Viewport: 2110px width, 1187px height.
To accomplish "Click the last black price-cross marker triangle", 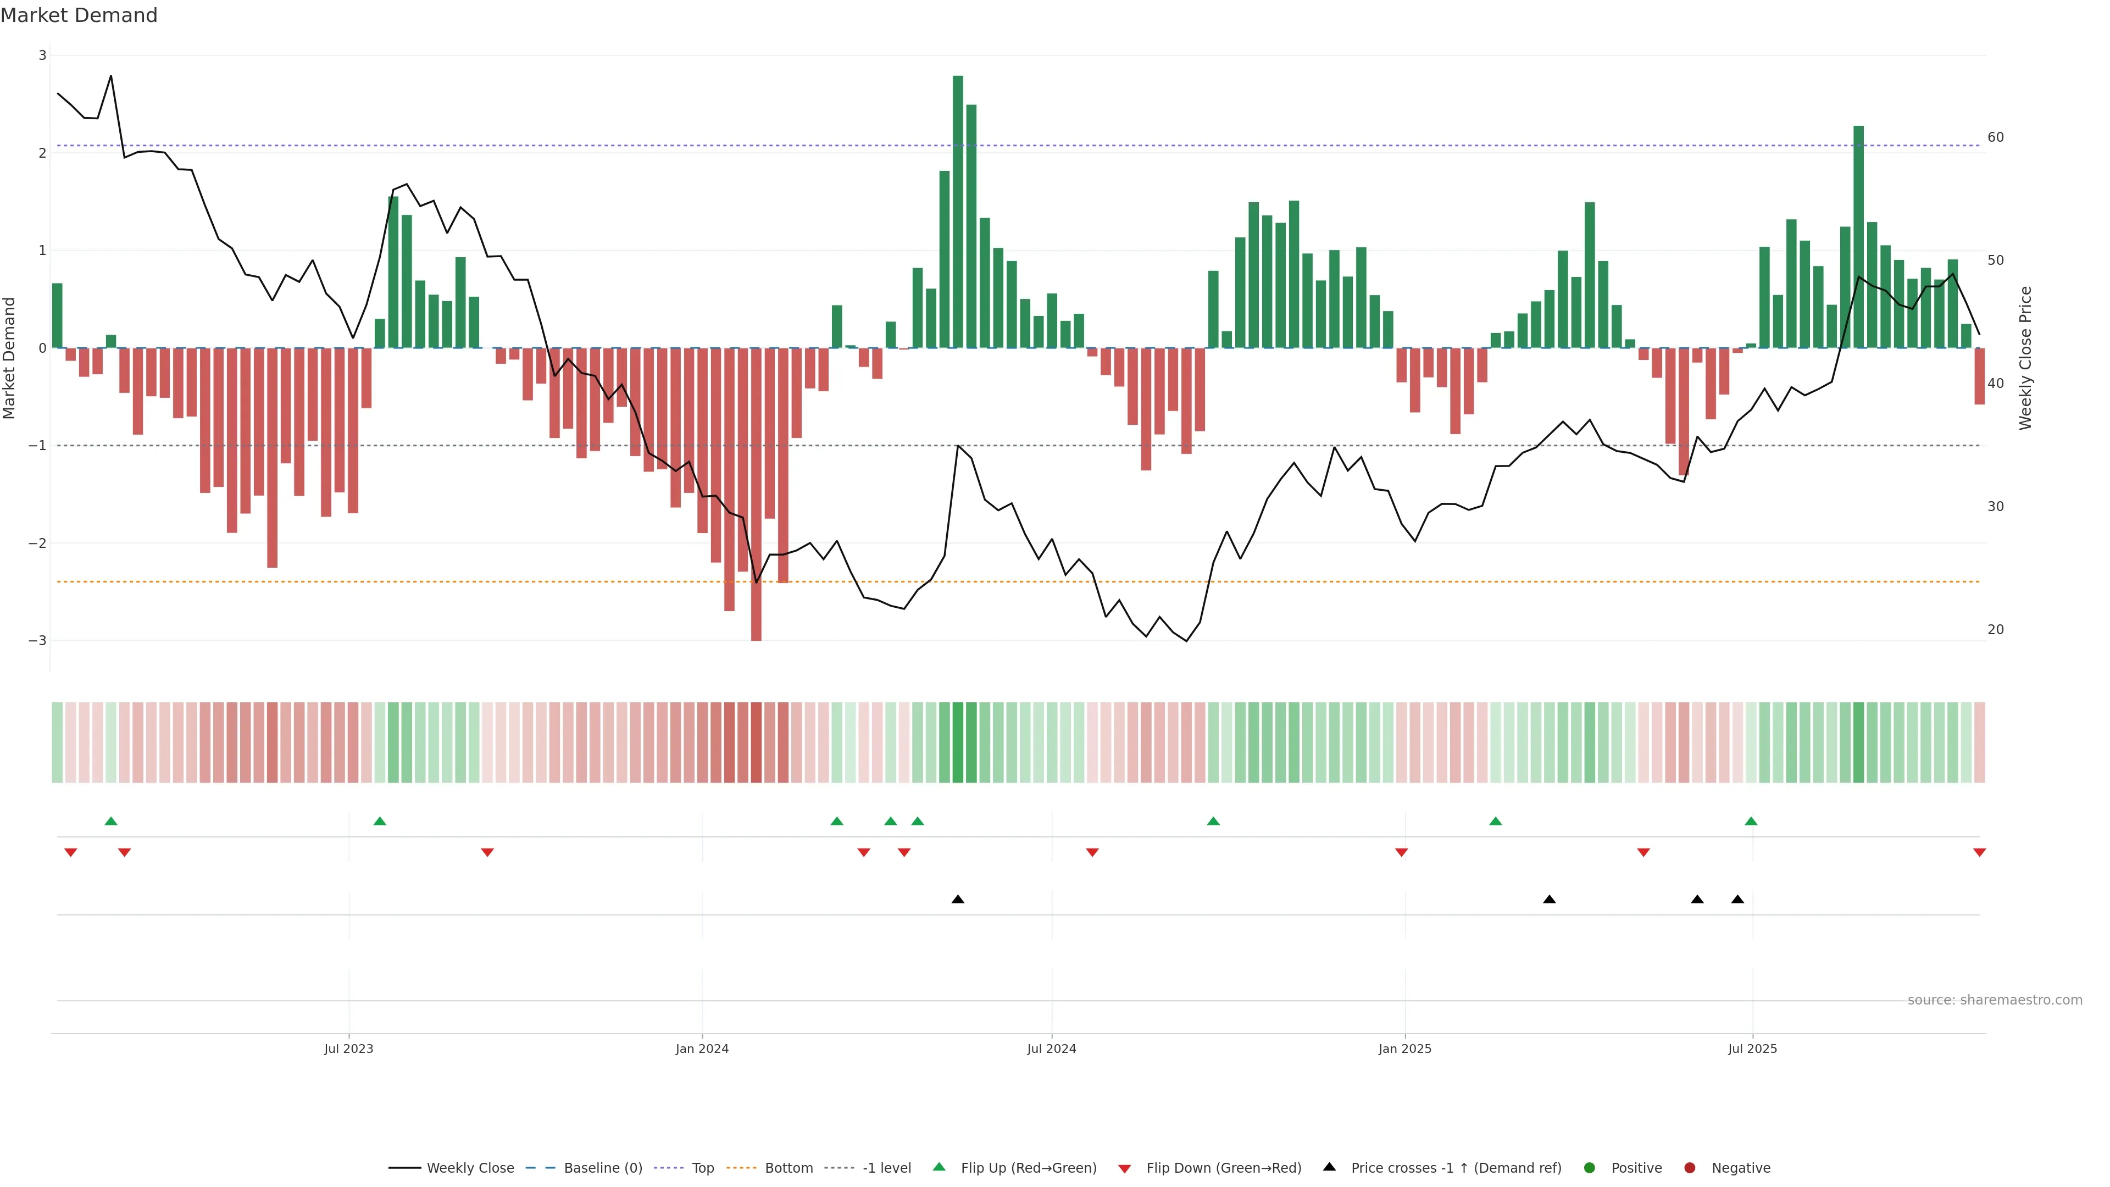I will (x=1737, y=900).
